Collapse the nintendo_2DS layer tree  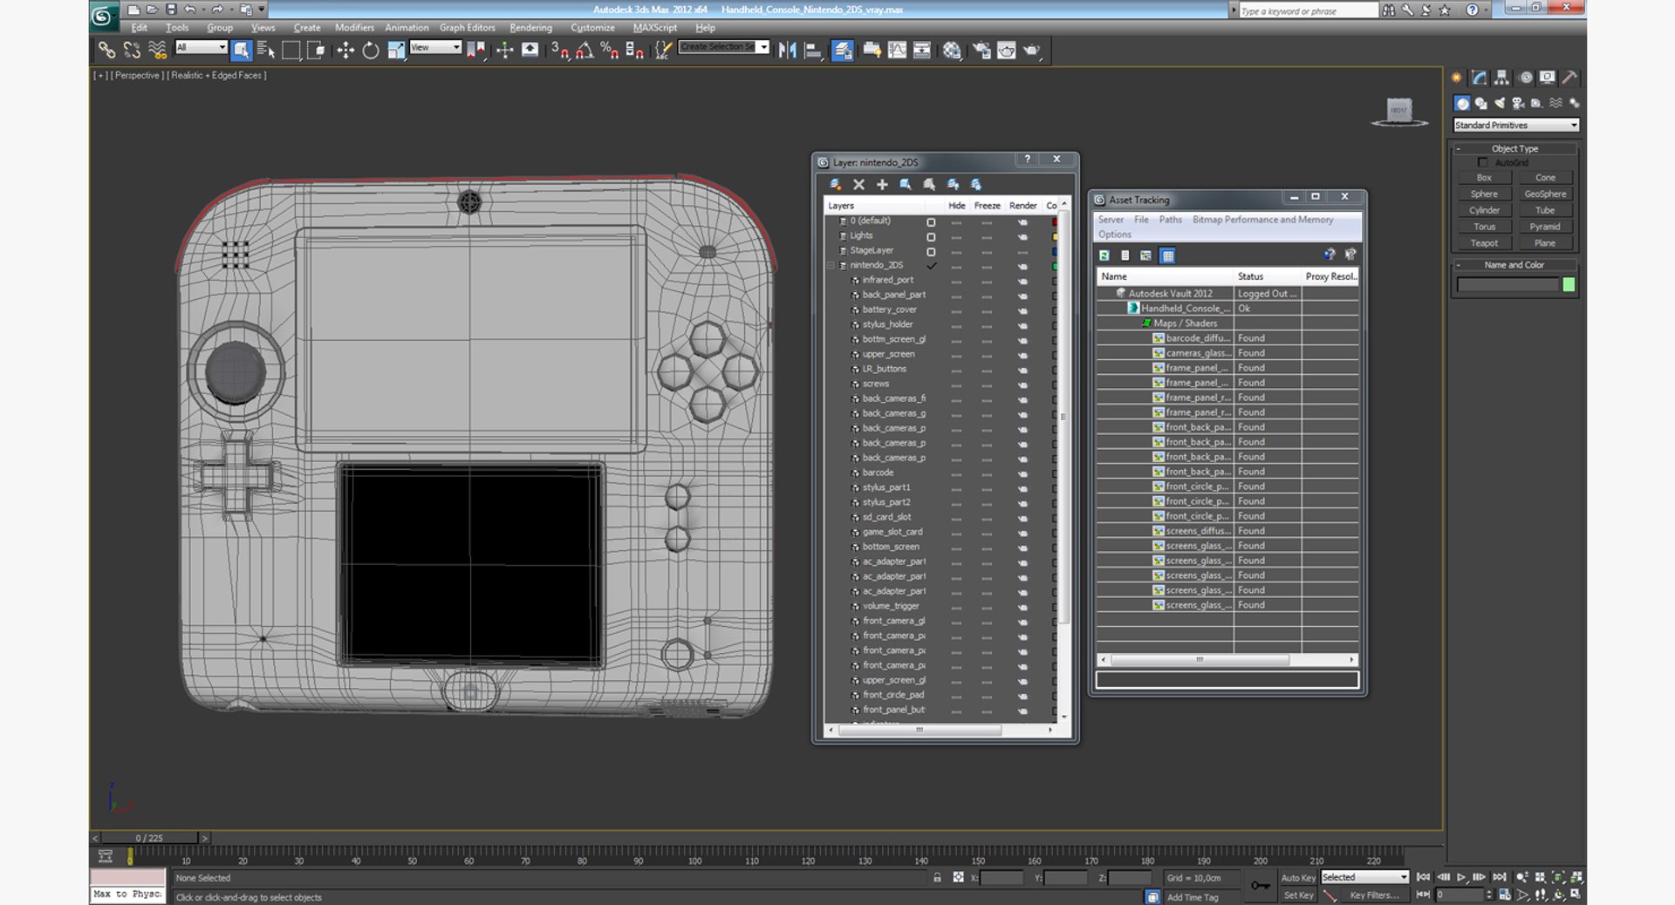coord(831,266)
